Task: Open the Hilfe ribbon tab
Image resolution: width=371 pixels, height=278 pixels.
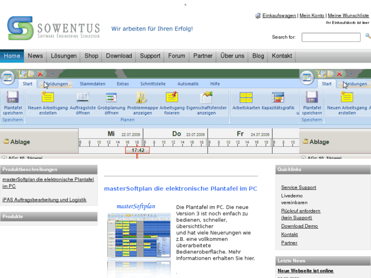Action: coord(215,84)
